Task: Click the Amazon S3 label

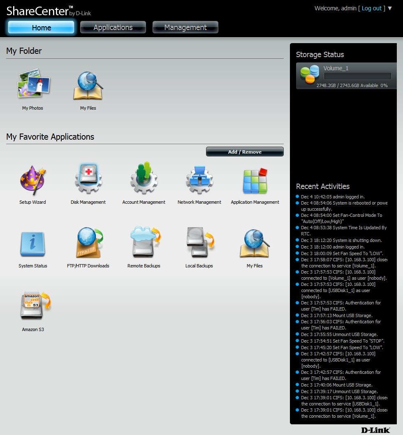Action: click(x=33, y=329)
